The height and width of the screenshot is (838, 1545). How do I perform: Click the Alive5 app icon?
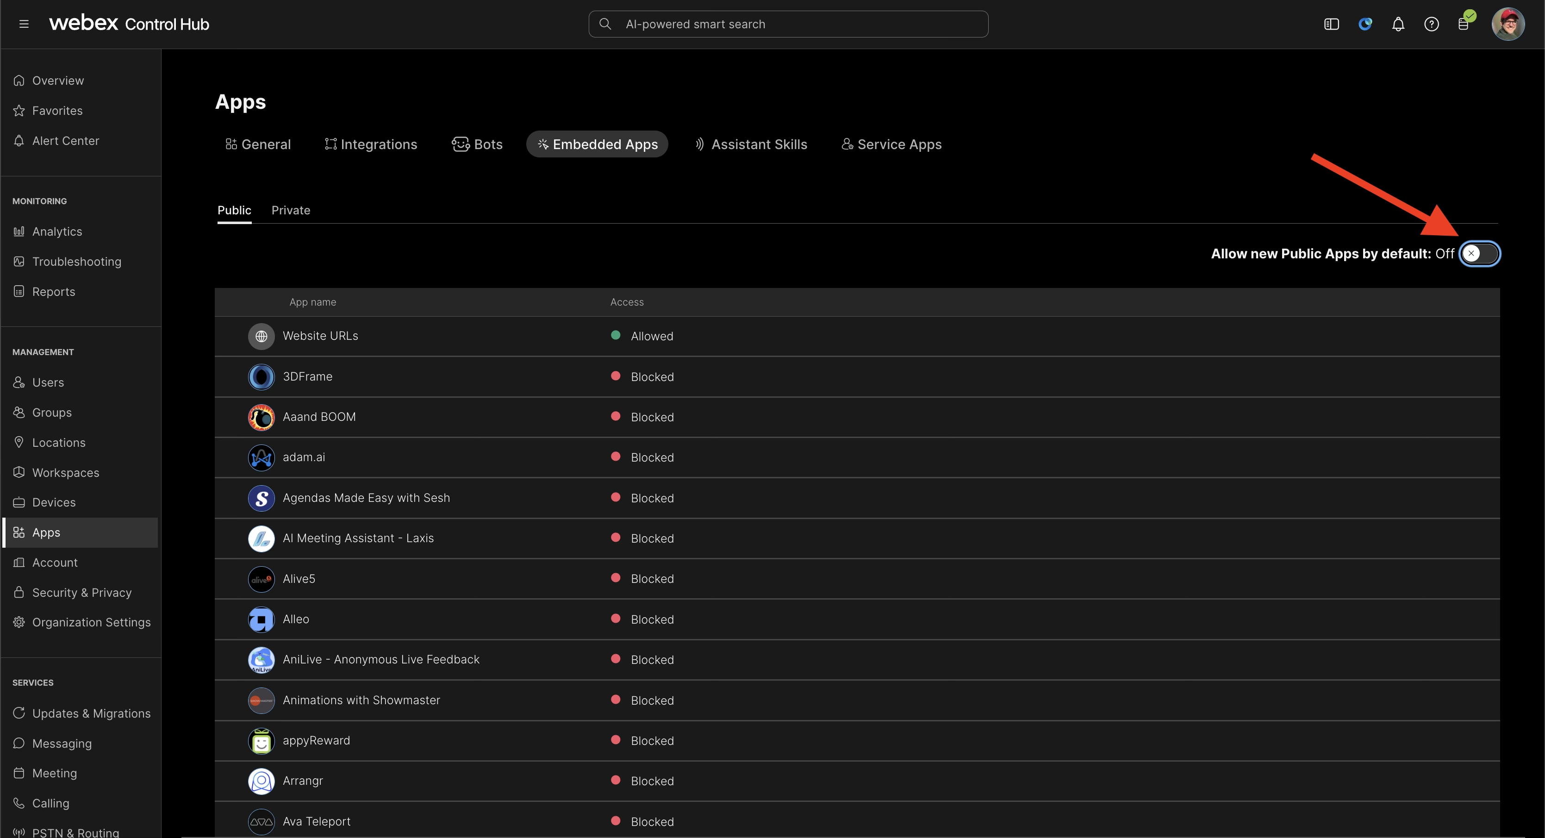262,580
